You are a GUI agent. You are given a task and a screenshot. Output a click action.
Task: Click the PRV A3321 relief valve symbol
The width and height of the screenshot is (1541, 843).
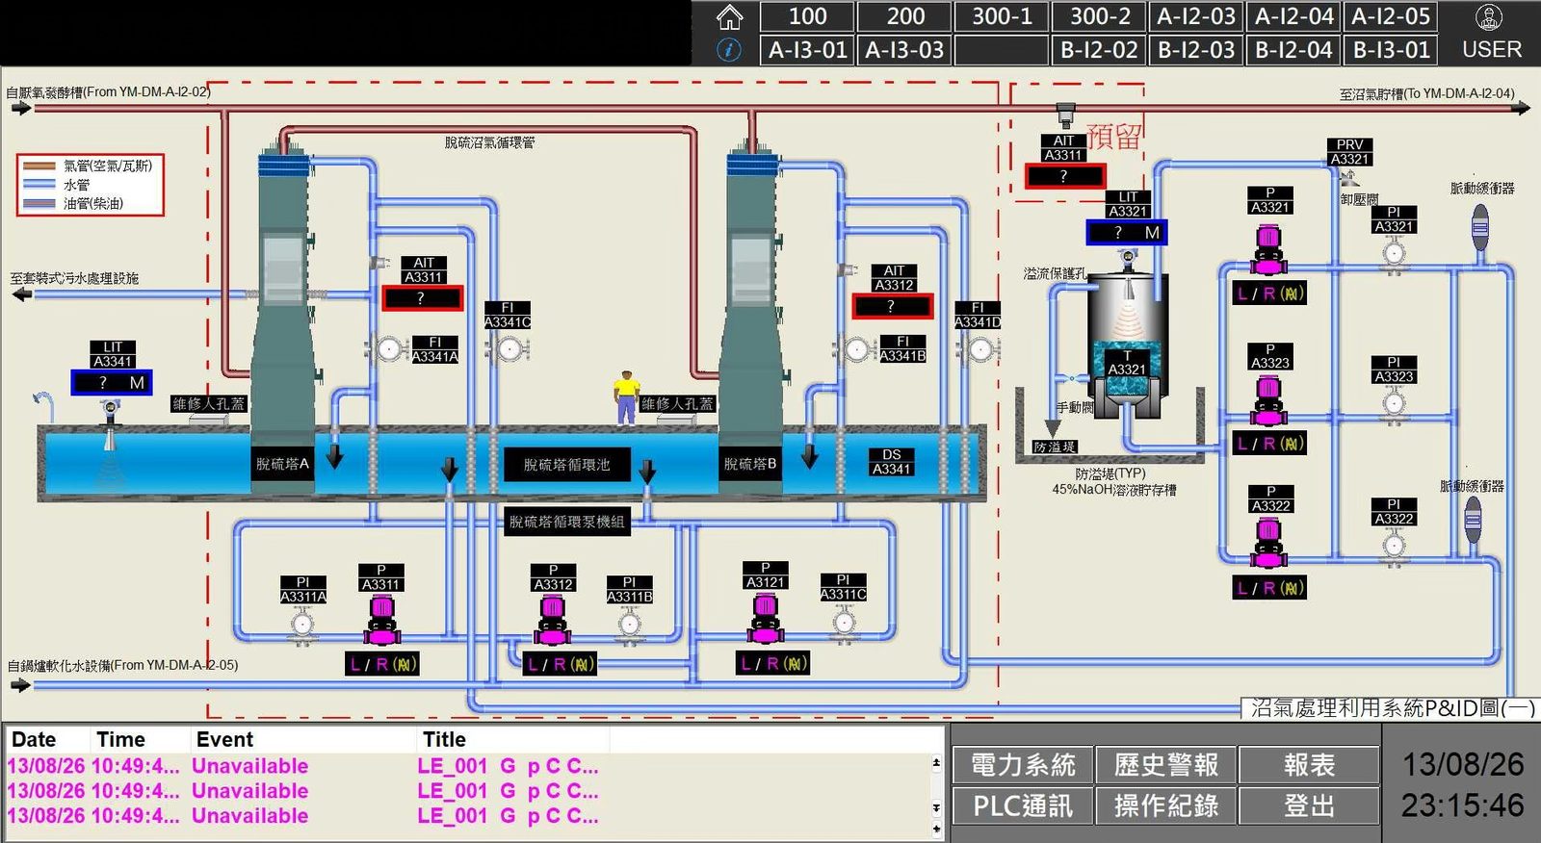(1348, 178)
